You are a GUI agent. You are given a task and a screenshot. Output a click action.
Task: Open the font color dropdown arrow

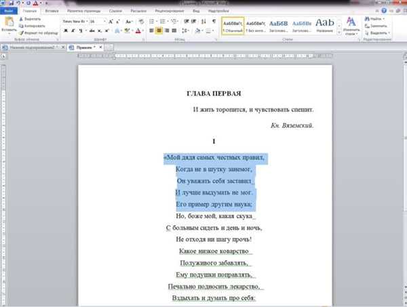pos(143,31)
